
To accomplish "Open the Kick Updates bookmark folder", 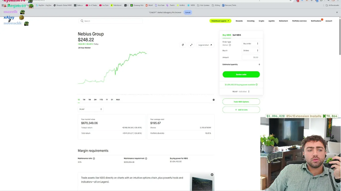I will point(203,5).
